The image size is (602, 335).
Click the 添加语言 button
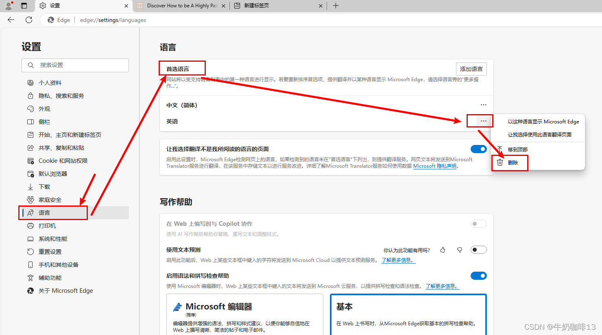[471, 69]
